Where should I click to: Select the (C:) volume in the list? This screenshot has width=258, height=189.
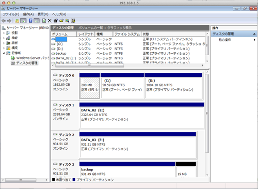coord(59,44)
